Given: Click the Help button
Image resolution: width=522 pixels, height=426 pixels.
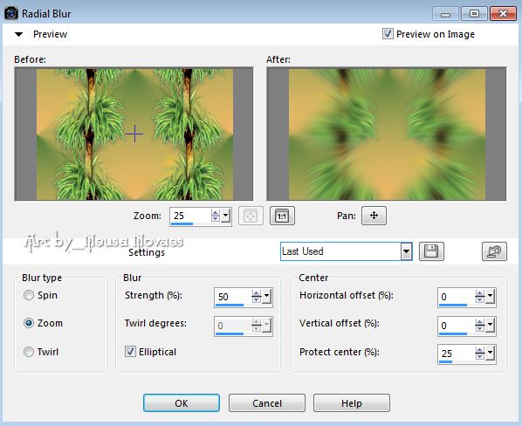Looking at the screenshot, I should [x=352, y=403].
